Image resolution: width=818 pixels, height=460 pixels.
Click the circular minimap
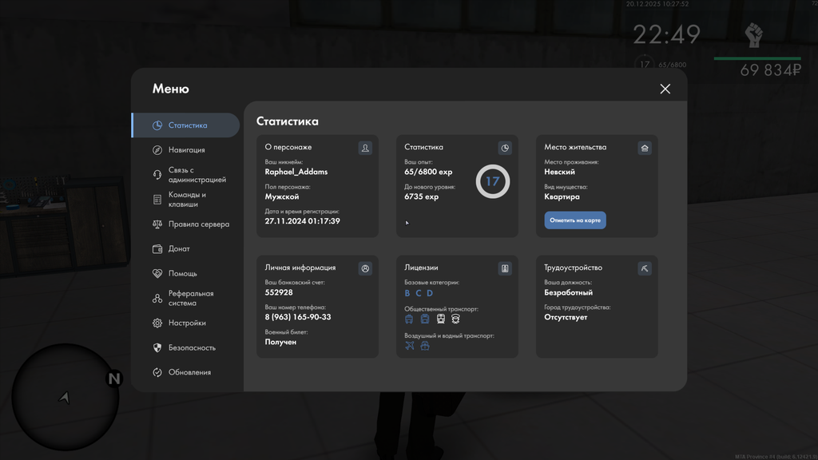[x=66, y=397]
